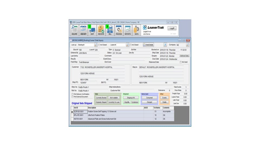Viewport: 260px width, 146px height.
Task: Open the Data database icon
Action: [136, 30]
